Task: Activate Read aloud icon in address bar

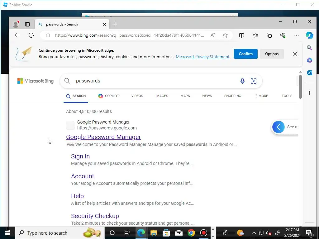Action: pos(213,35)
